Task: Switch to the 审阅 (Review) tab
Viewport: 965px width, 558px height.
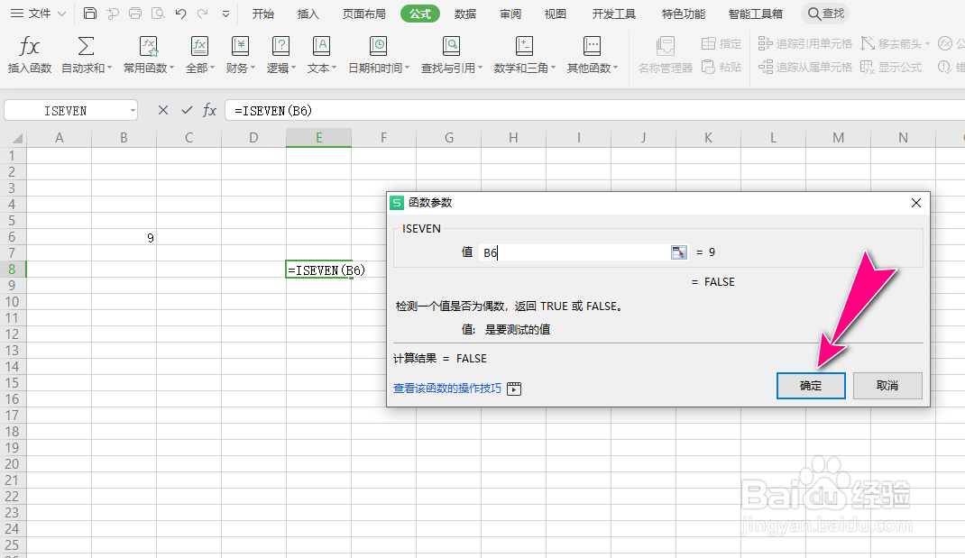Action: pos(510,14)
